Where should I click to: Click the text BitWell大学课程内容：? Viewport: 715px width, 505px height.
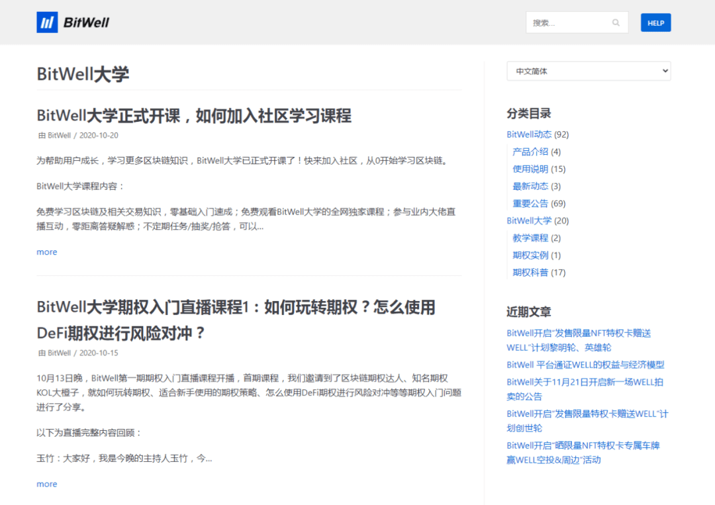click(x=81, y=187)
